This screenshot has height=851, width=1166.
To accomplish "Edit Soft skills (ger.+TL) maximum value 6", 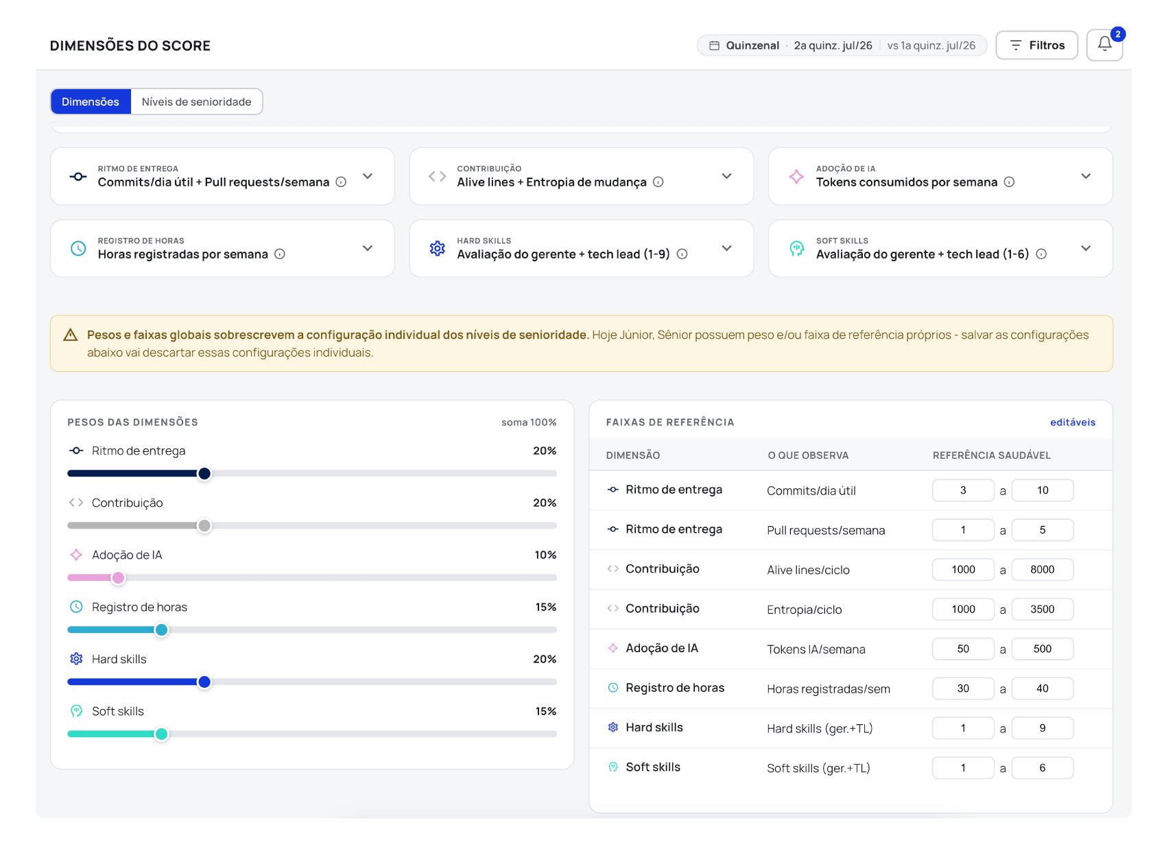I will click(1043, 769).
